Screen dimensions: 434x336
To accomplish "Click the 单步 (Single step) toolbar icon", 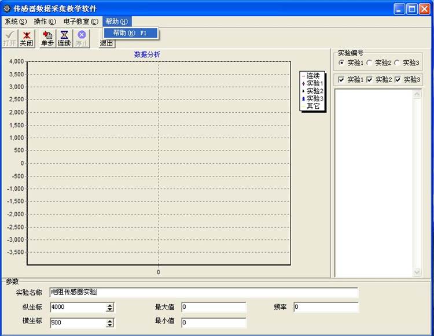I will (x=47, y=39).
